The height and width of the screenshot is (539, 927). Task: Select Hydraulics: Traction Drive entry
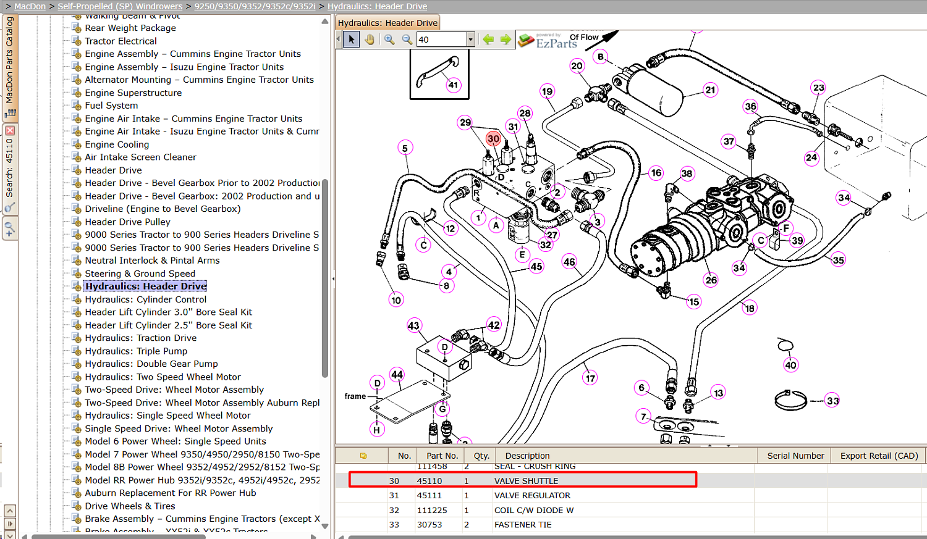(140, 338)
